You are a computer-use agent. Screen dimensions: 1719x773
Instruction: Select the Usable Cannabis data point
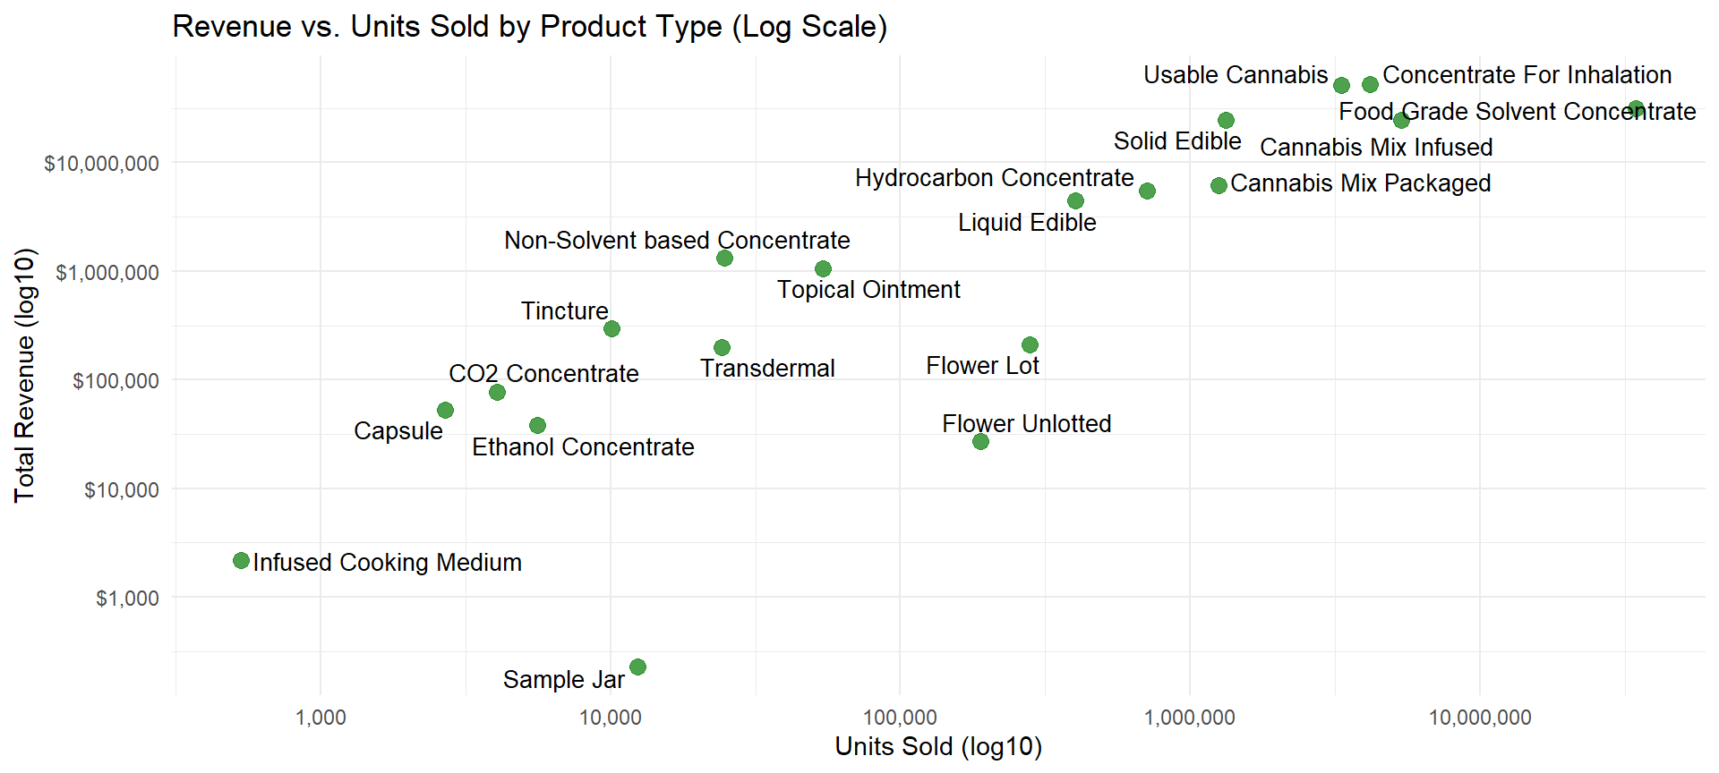[x=1341, y=85]
